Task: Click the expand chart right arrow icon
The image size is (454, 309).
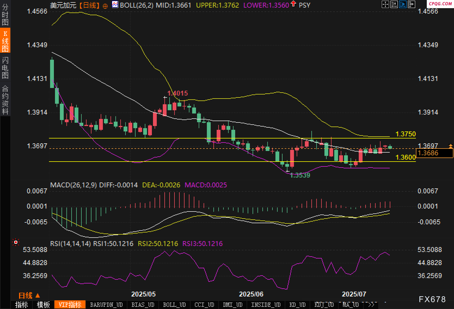Action: pyautogui.click(x=411, y=4)
